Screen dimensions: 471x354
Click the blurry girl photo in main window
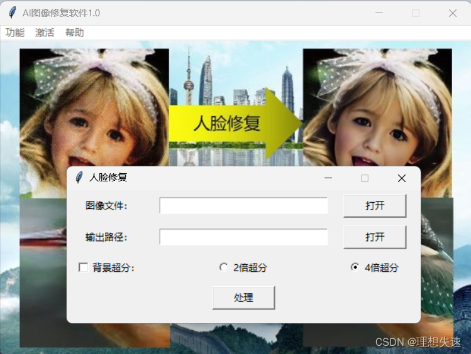tap(94, 108)
